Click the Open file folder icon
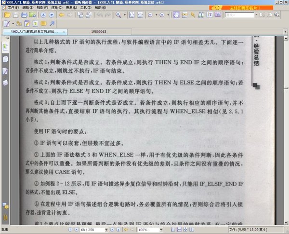 (7, 15)
